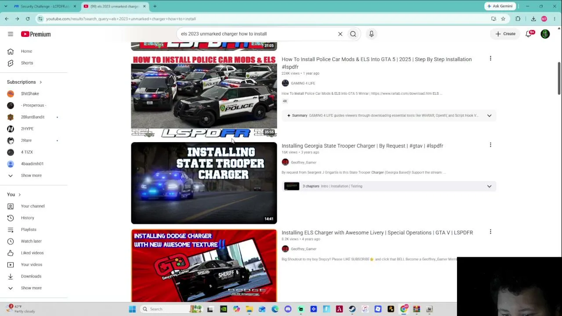The width and height of the screenshot is (562, 316).
Task: Open the YouTube guide hamburger menu
Action: (x=11, y=34)
